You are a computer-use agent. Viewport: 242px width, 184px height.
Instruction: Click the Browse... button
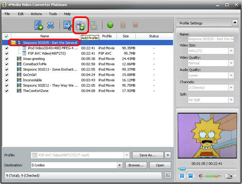click(136, 165)
